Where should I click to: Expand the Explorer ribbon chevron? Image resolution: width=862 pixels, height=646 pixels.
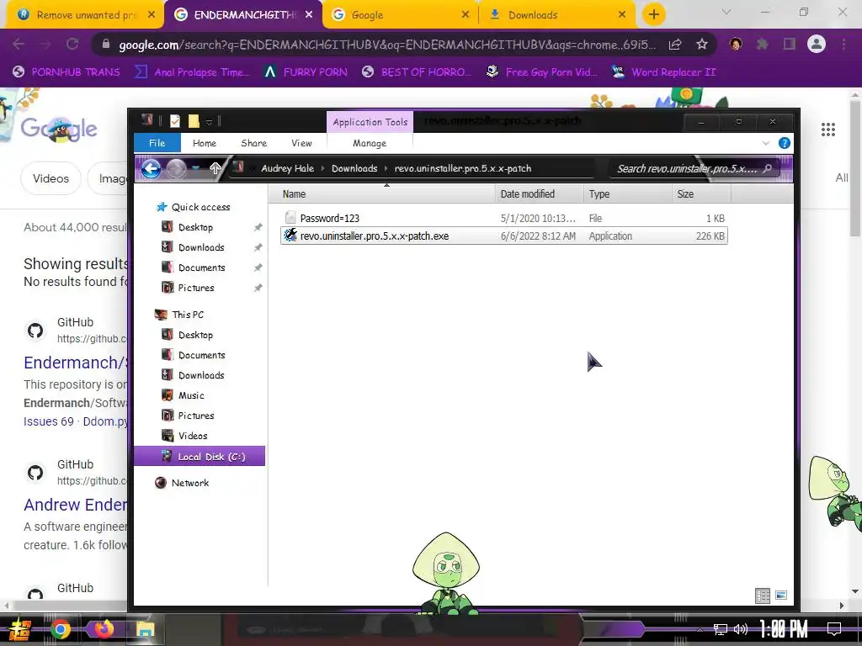click(x=766, y=143)
